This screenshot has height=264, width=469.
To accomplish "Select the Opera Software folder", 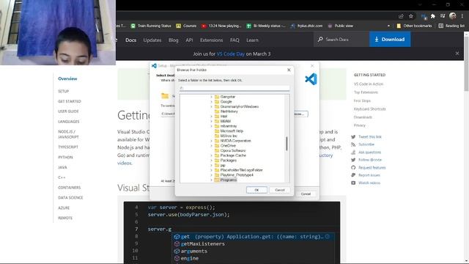I will pos(233,150).
